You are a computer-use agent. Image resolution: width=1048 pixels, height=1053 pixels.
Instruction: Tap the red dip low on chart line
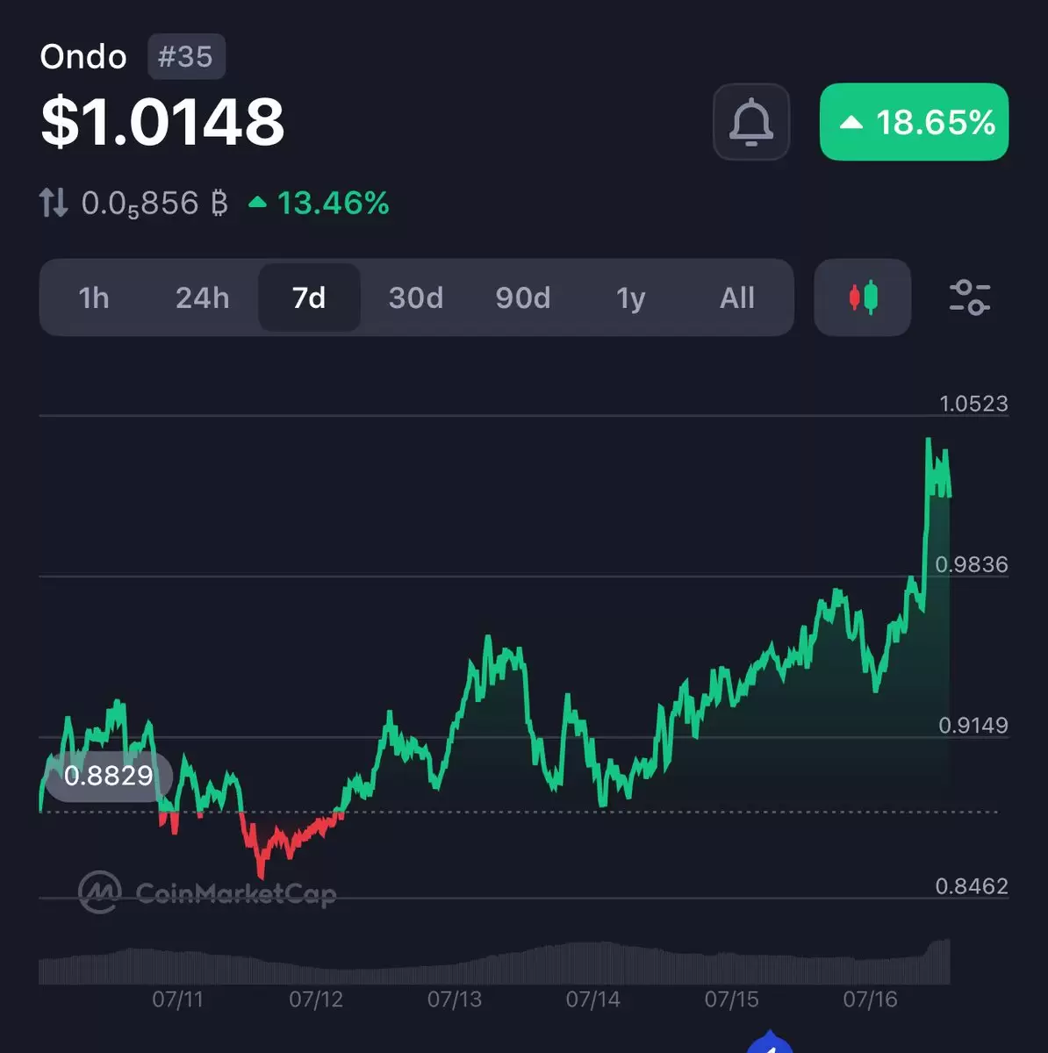coord(261,875)
